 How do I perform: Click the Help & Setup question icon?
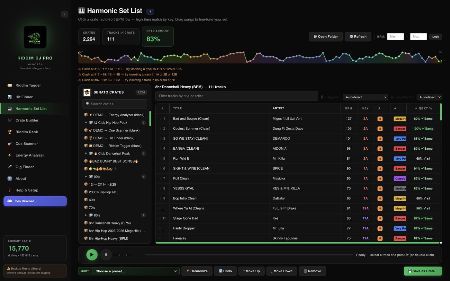(x=10, y=190)
